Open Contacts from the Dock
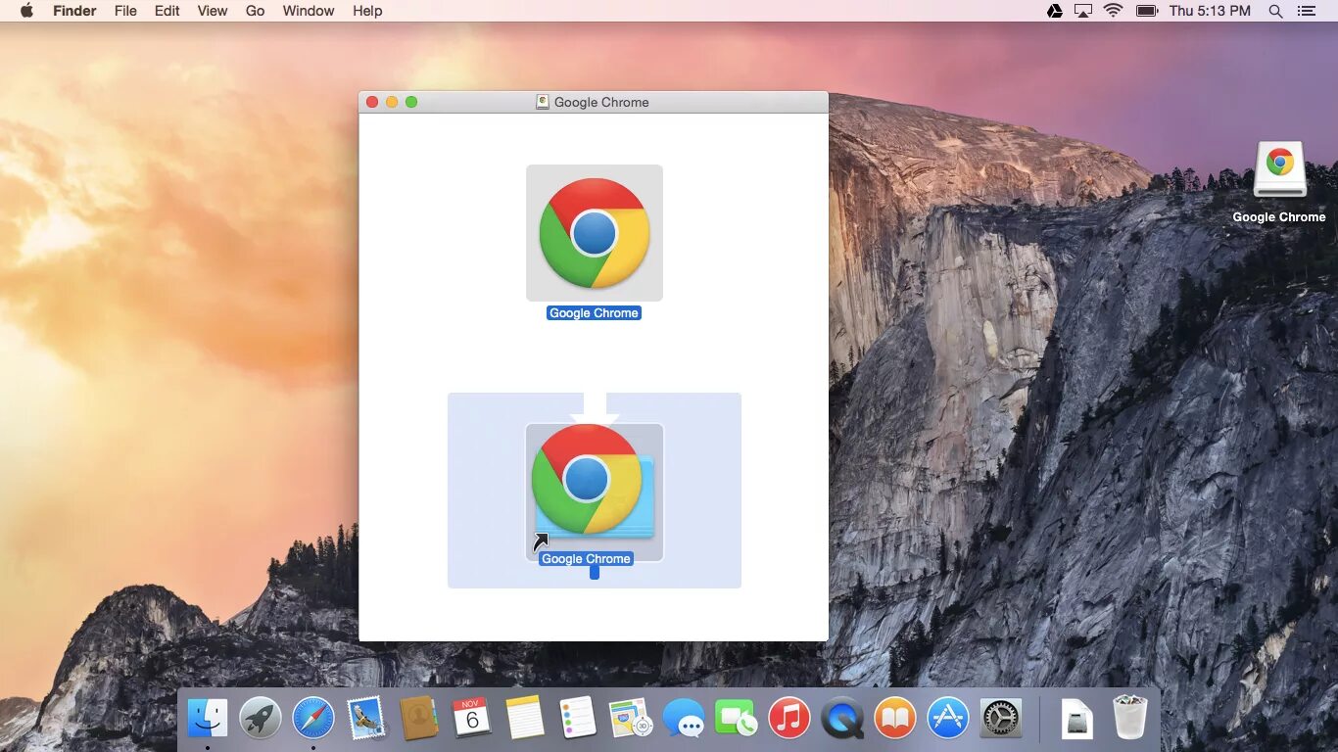 coord(419,719)
